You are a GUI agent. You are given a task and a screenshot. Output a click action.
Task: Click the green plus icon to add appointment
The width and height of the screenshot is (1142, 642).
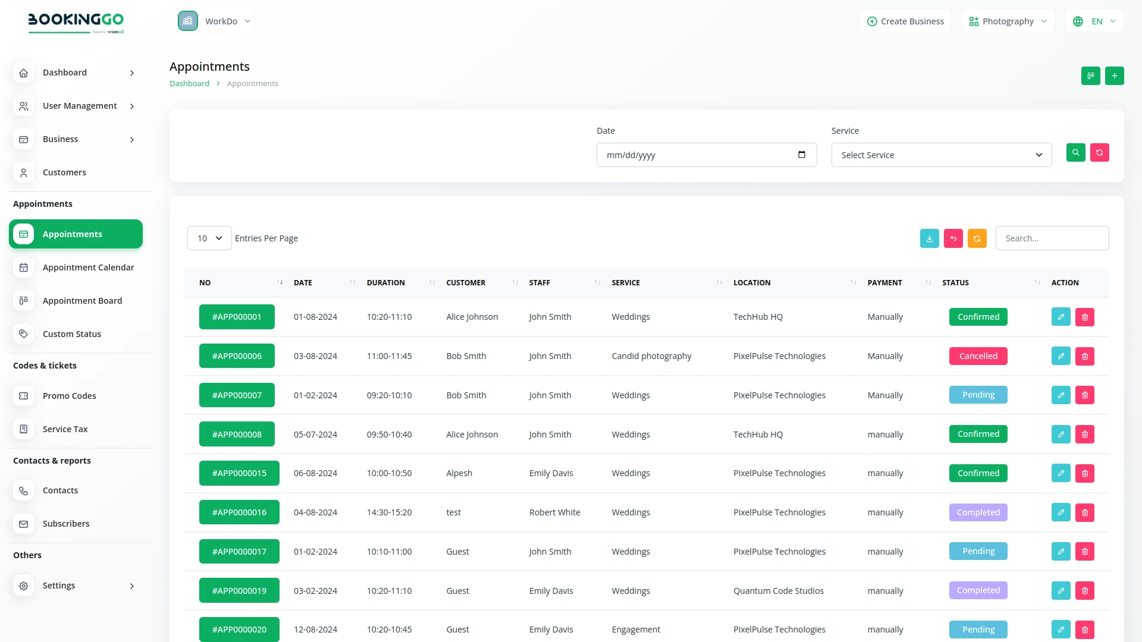click(x=1115, y=75)
